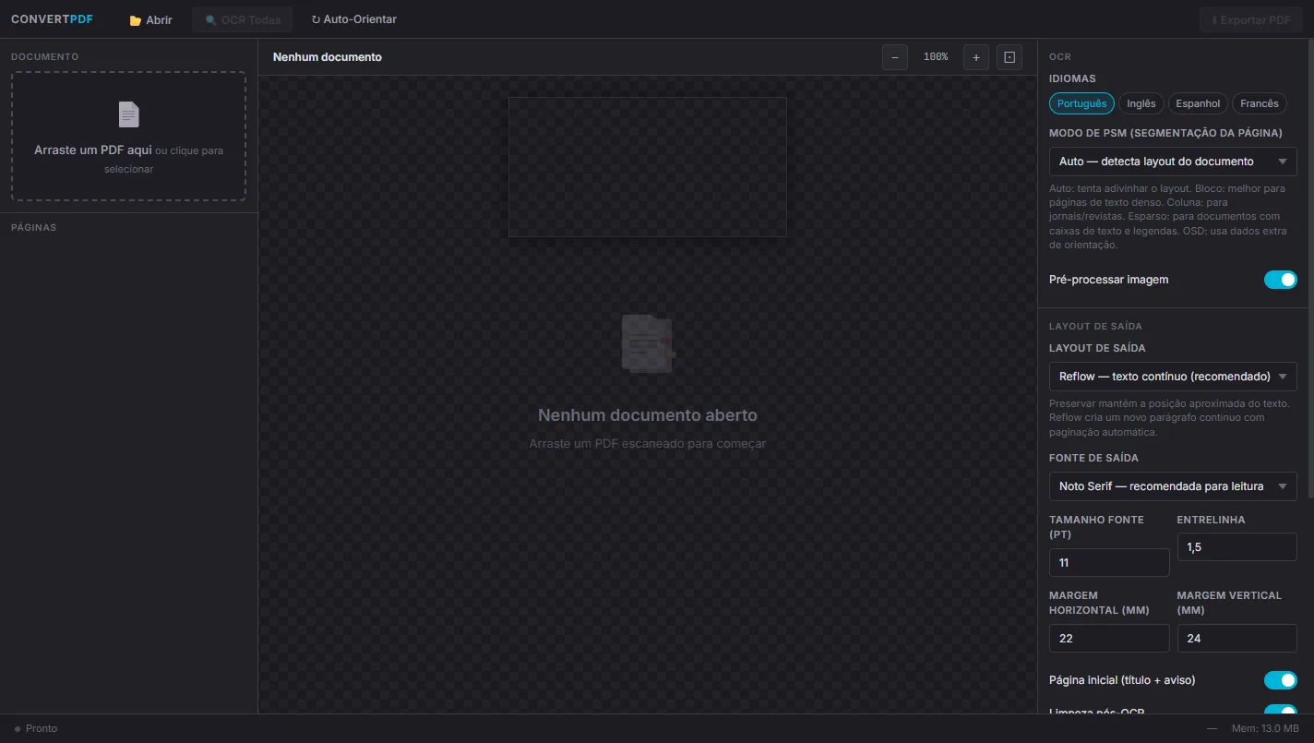Click the Tamanho fonte field with 11
This screenshot has width=1314, height=743.
[1109, 562]
